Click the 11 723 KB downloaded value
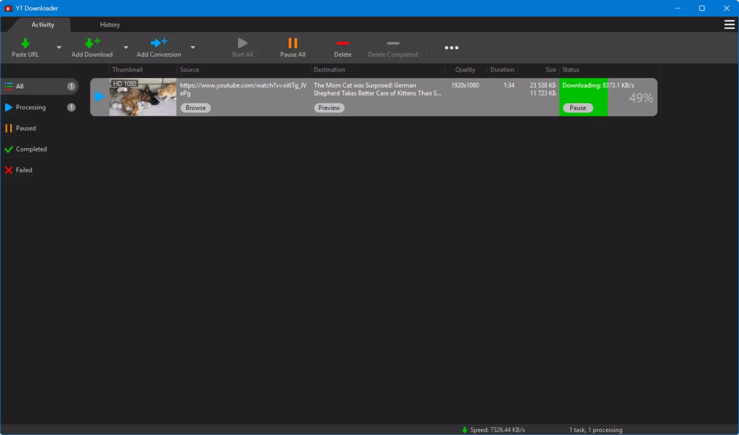This screenshot has width=739, height=435. (x=543, y=93)
